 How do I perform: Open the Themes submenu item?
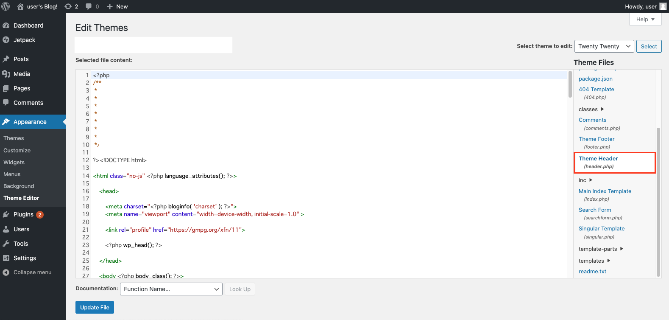(x=14, y=138)
